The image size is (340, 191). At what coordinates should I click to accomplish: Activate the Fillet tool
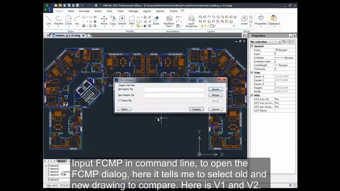131,20
